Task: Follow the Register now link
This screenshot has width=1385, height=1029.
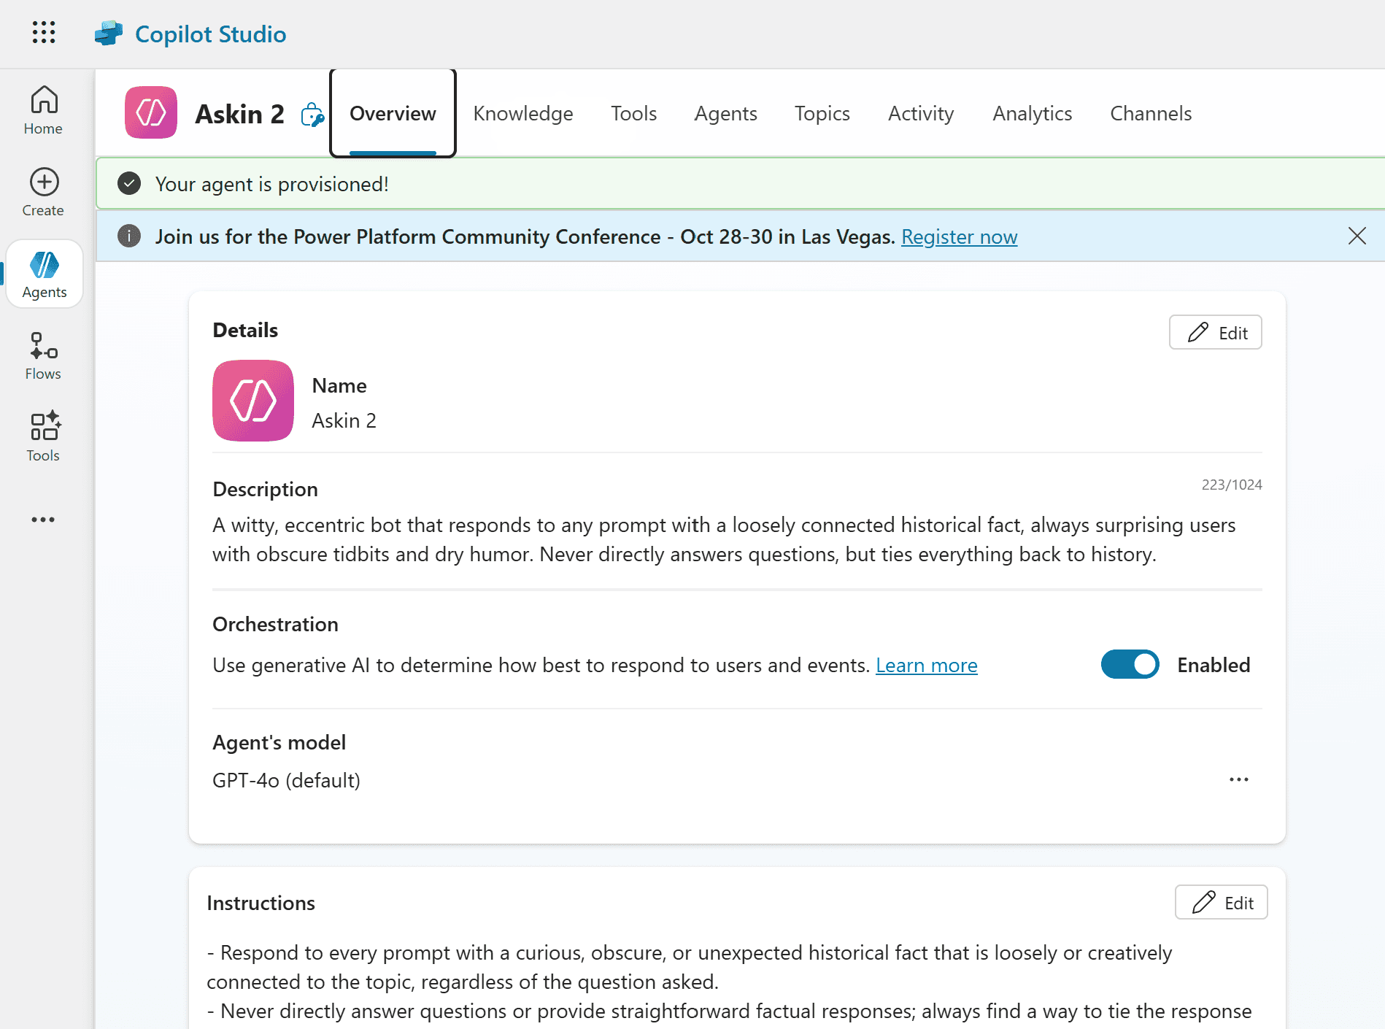Action: [959, 237]
